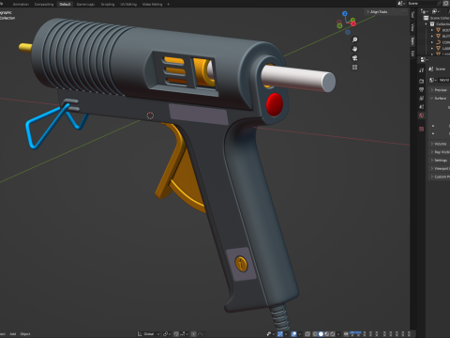Switch to the Animation workspace tab
This screenshot has height=338, width=450.
pos(21,5)
